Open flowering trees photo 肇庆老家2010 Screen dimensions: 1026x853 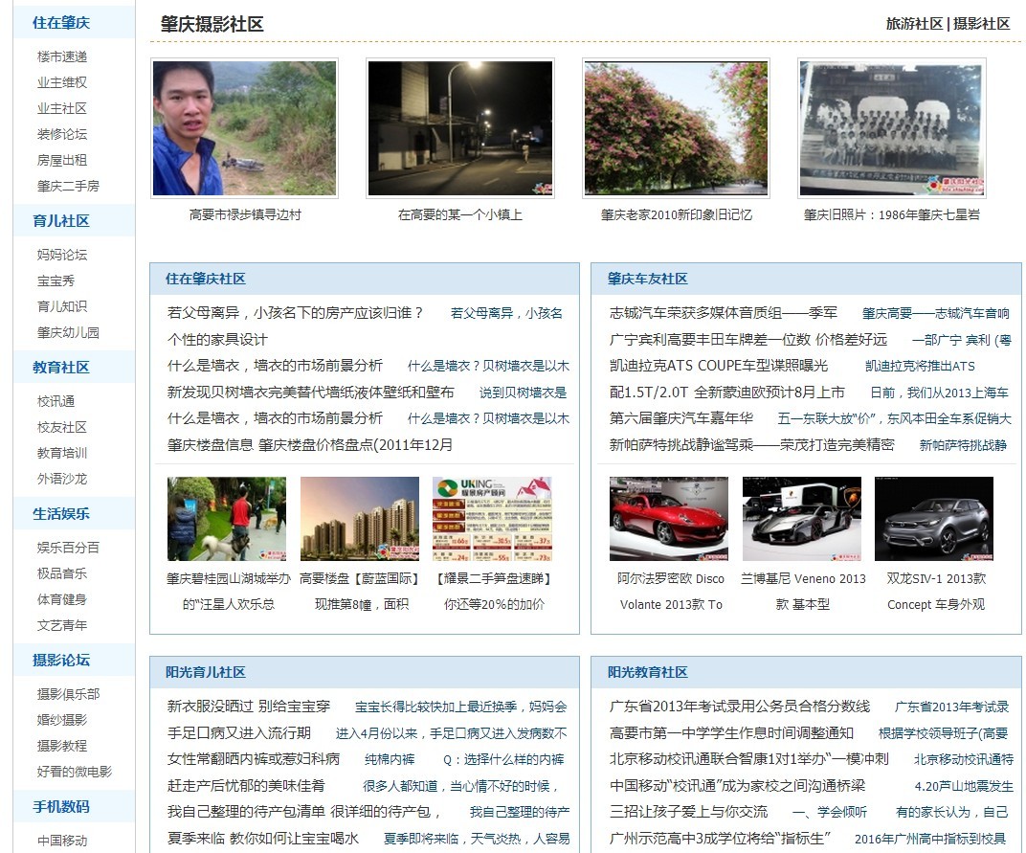676,128
